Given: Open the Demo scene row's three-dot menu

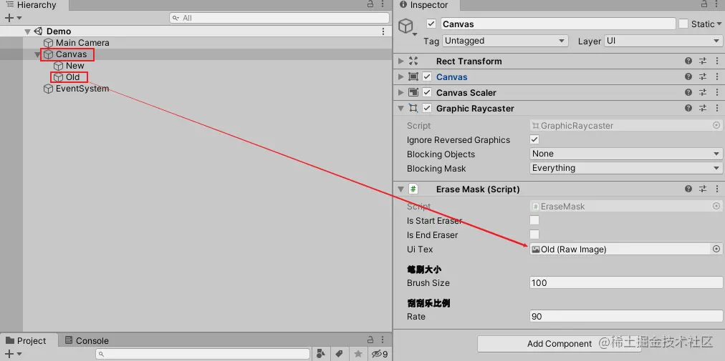Looking at the screenshot, I should (x=383, y=31).
